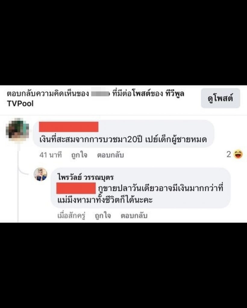Open ทีวีพูล TVPool page in header
Viewport: 247px width, 308px height.
pos(95,99)
